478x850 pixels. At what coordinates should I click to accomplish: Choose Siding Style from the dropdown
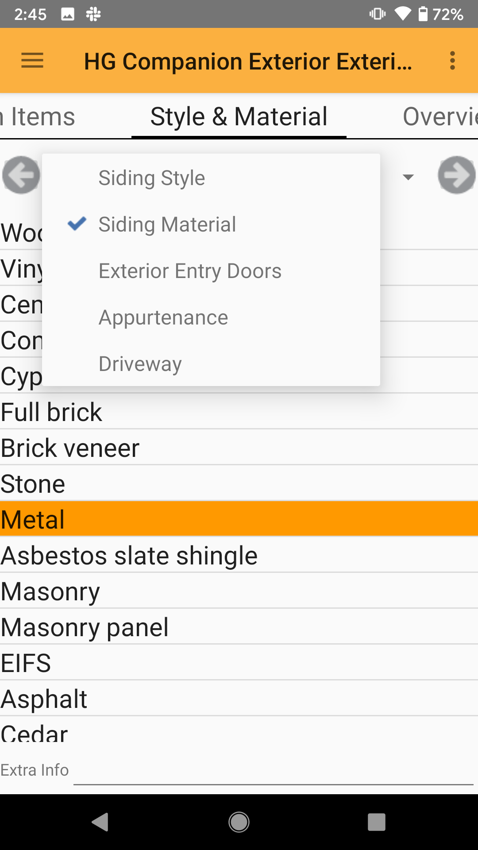(x=151, y=178)
